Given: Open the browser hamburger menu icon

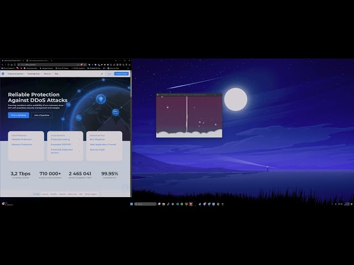Looking at the screenshot, I should (129, 65).
